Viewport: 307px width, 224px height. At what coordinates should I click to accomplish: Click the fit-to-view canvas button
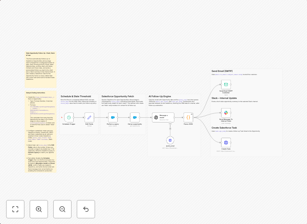coord(15,209)
